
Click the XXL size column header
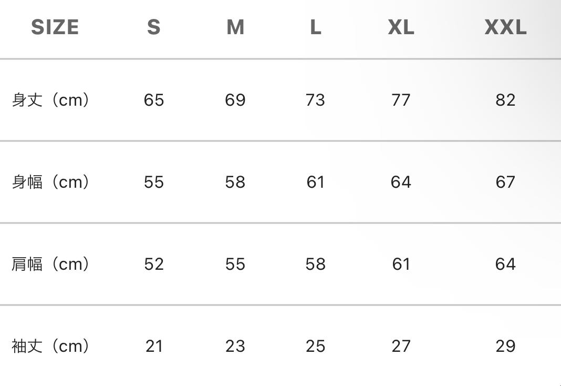pyautogui.click(x=505, y=27)
